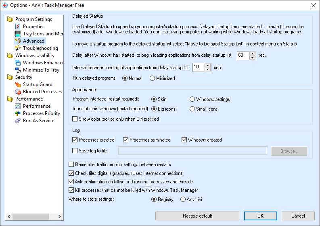Uncheck Processes terminated logging
This screenshot has width=320, height=226.
pos(126,140)
